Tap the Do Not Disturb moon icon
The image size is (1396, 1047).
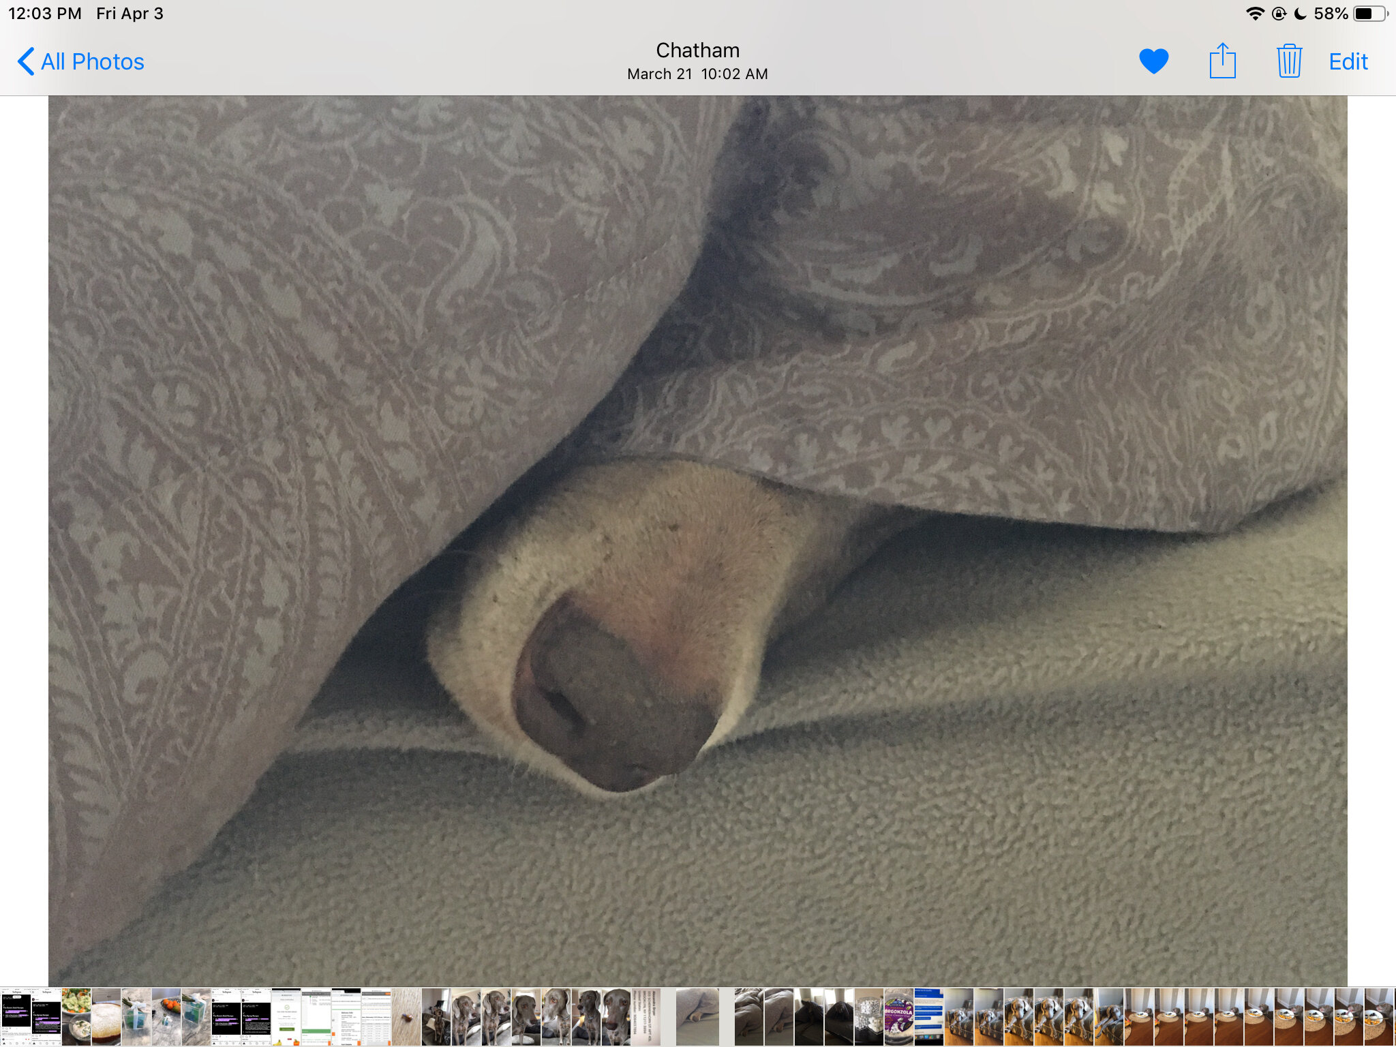click(1300, 14)
